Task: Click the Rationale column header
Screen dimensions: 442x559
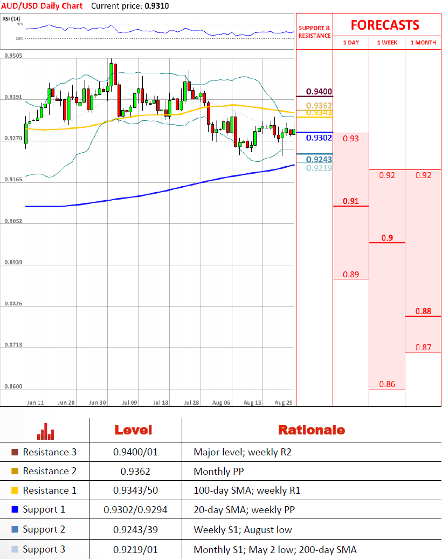Action: point(312,430)
